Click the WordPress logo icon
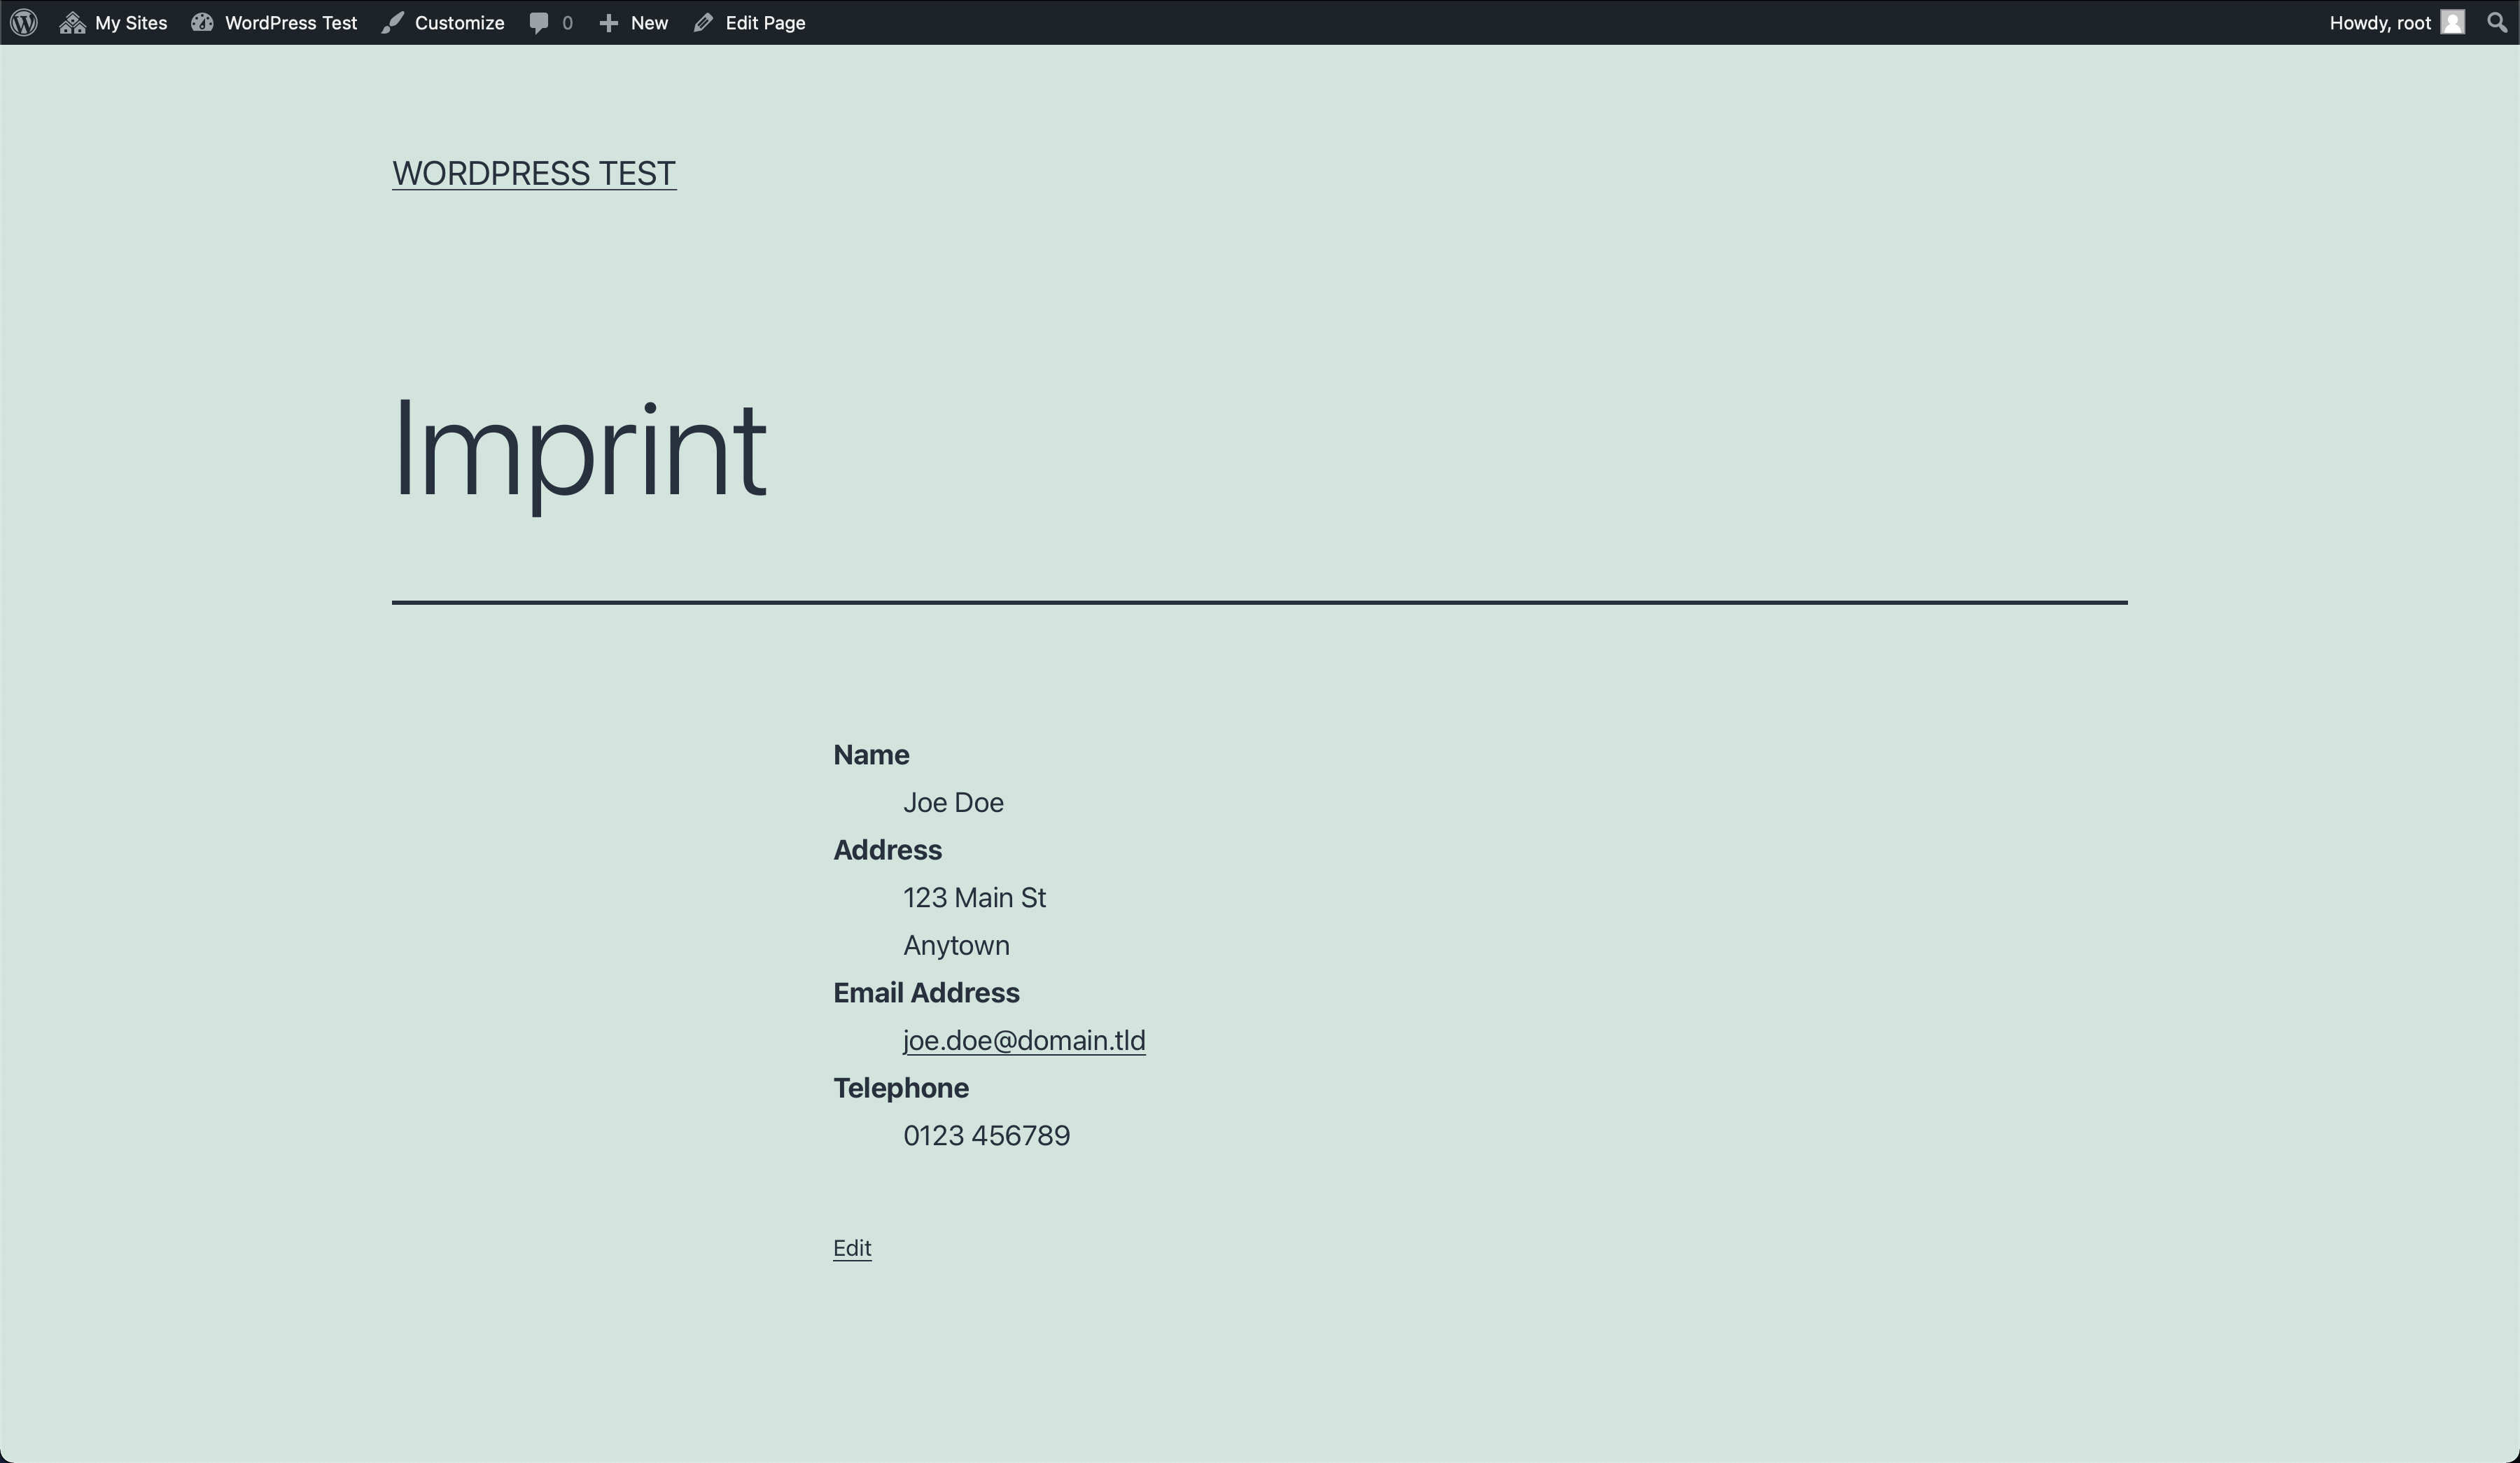 [x=24, y=22]
